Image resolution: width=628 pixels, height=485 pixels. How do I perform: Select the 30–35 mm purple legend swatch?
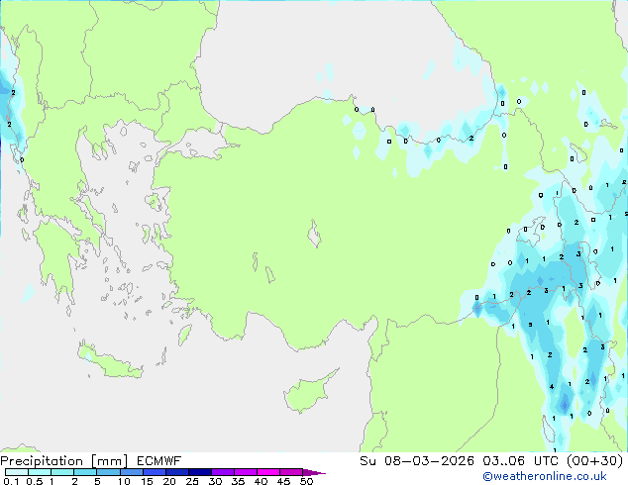(222, 472)
